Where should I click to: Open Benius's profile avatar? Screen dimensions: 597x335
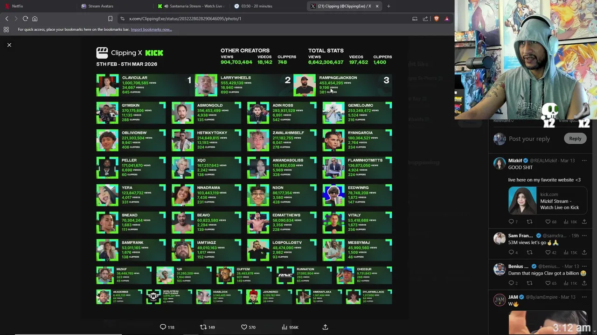pyautogui.click(x=500, y=269)
